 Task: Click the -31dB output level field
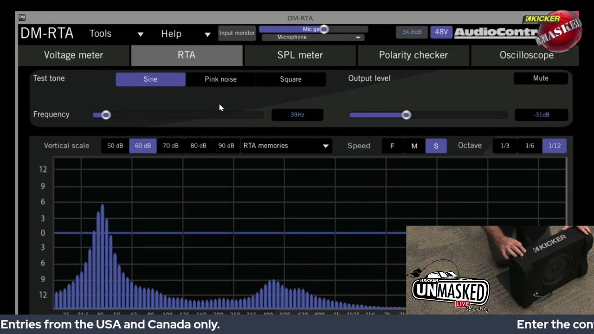pyautogui.click(x=541, y=115)
